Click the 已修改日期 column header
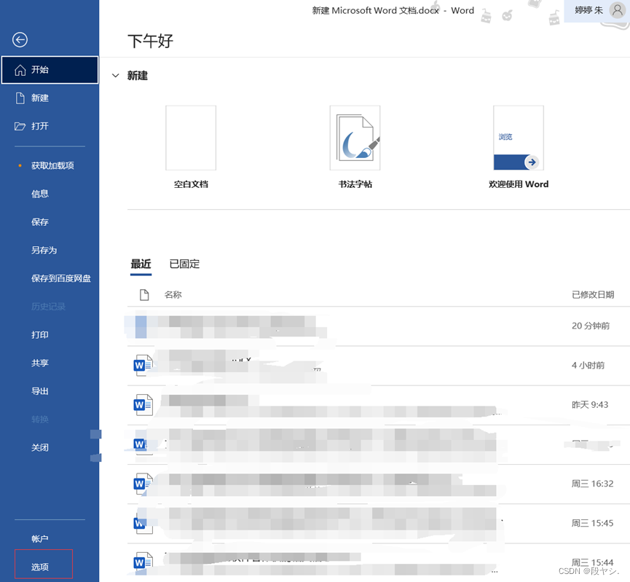The width and height of the screenshot is (630, 582). coord(593,294)
